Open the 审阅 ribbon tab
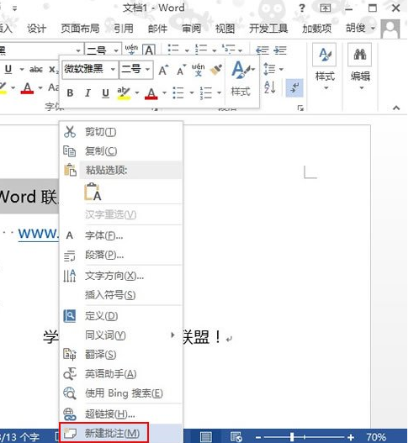Viewport: 419px width, 443px height. (x=191, y=29)
